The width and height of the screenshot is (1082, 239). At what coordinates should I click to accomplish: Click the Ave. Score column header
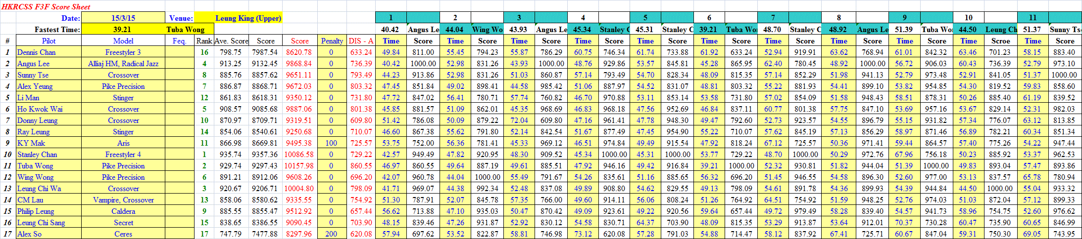(x=231, y=41)
